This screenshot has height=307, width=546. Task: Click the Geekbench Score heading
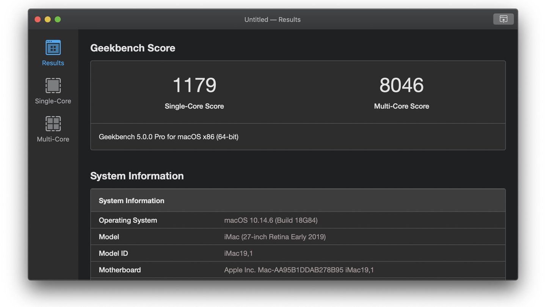tap(133, 48)
